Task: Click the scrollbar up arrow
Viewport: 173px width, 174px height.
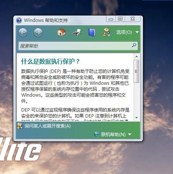Action: pos(137,57)
